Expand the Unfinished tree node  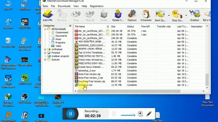(x=45, y=49)
